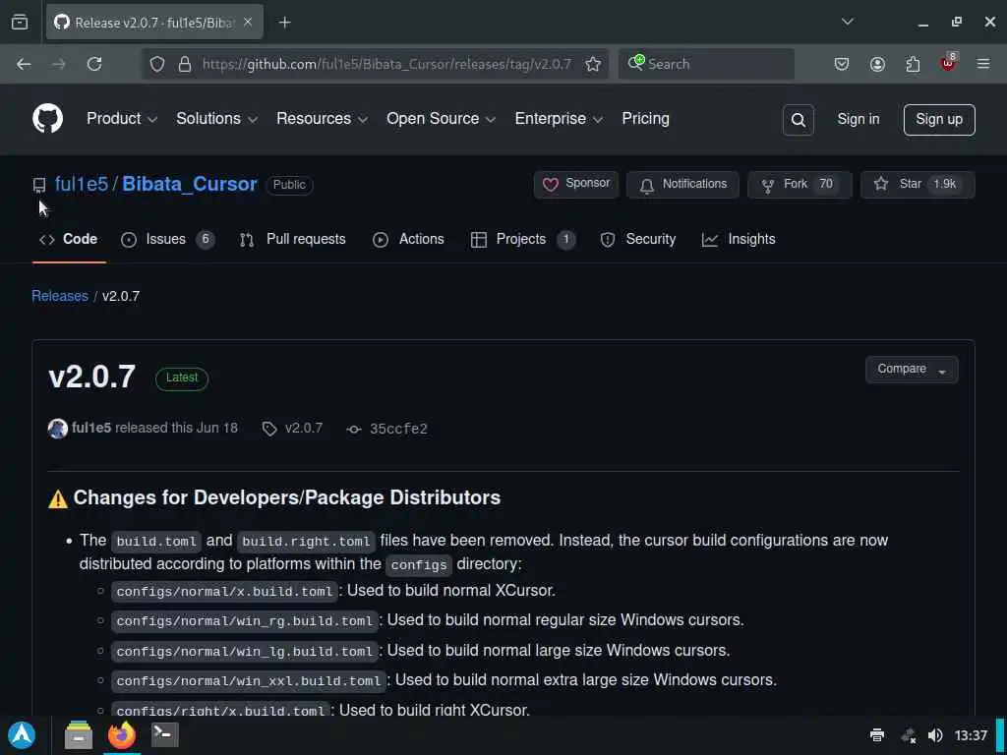Open the file manager in taskbar
This screenshot has width=1007, height=755.
pos(79,735)
